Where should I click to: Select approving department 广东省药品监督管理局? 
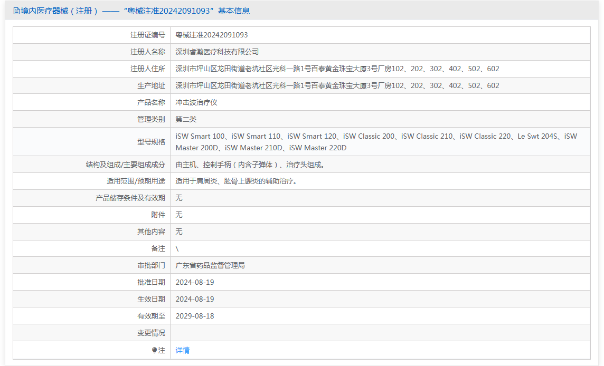(210, 266)
